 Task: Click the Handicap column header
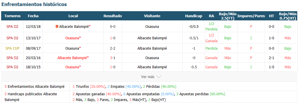coord(194,16)
